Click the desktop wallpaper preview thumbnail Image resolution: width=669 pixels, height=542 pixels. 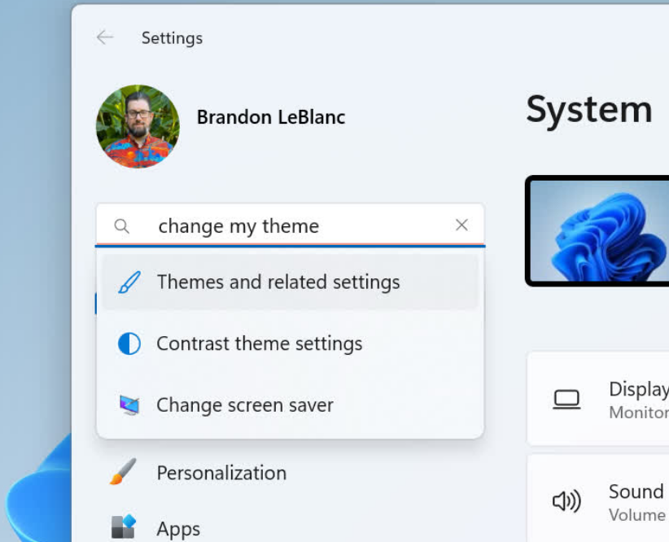click(x=597, y=230)
